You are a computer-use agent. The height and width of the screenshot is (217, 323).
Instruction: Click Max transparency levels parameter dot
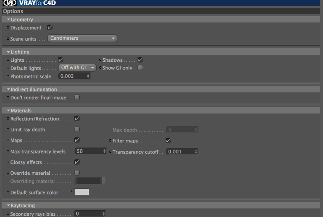click(8, 151)
